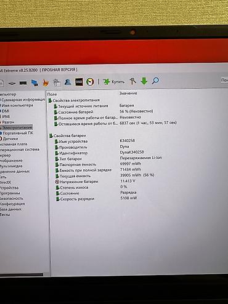The height and width of the screenshot is (304, 228).
Task: Click the value 71434 mWh
Action: tap(131, 169)
